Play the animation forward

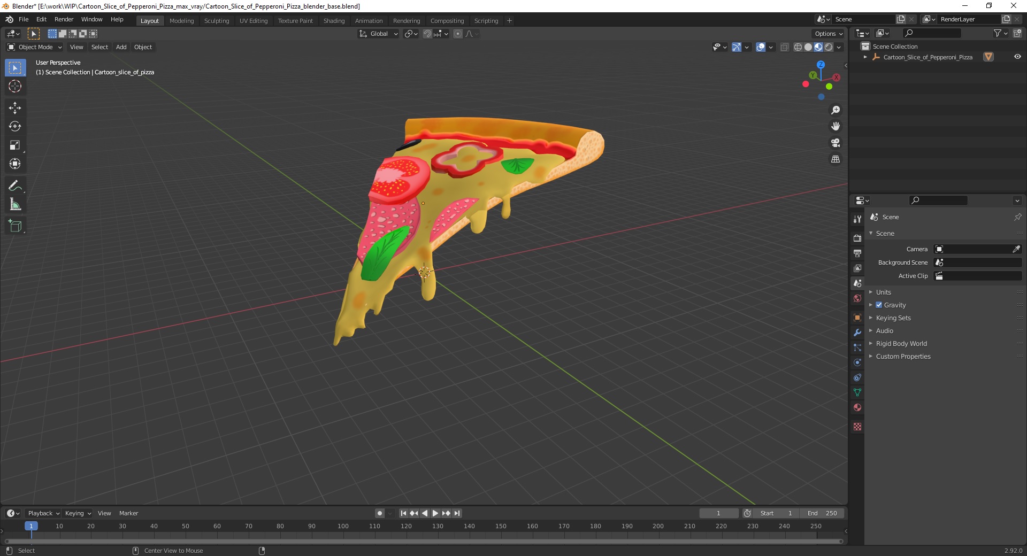tap(435, 513)
